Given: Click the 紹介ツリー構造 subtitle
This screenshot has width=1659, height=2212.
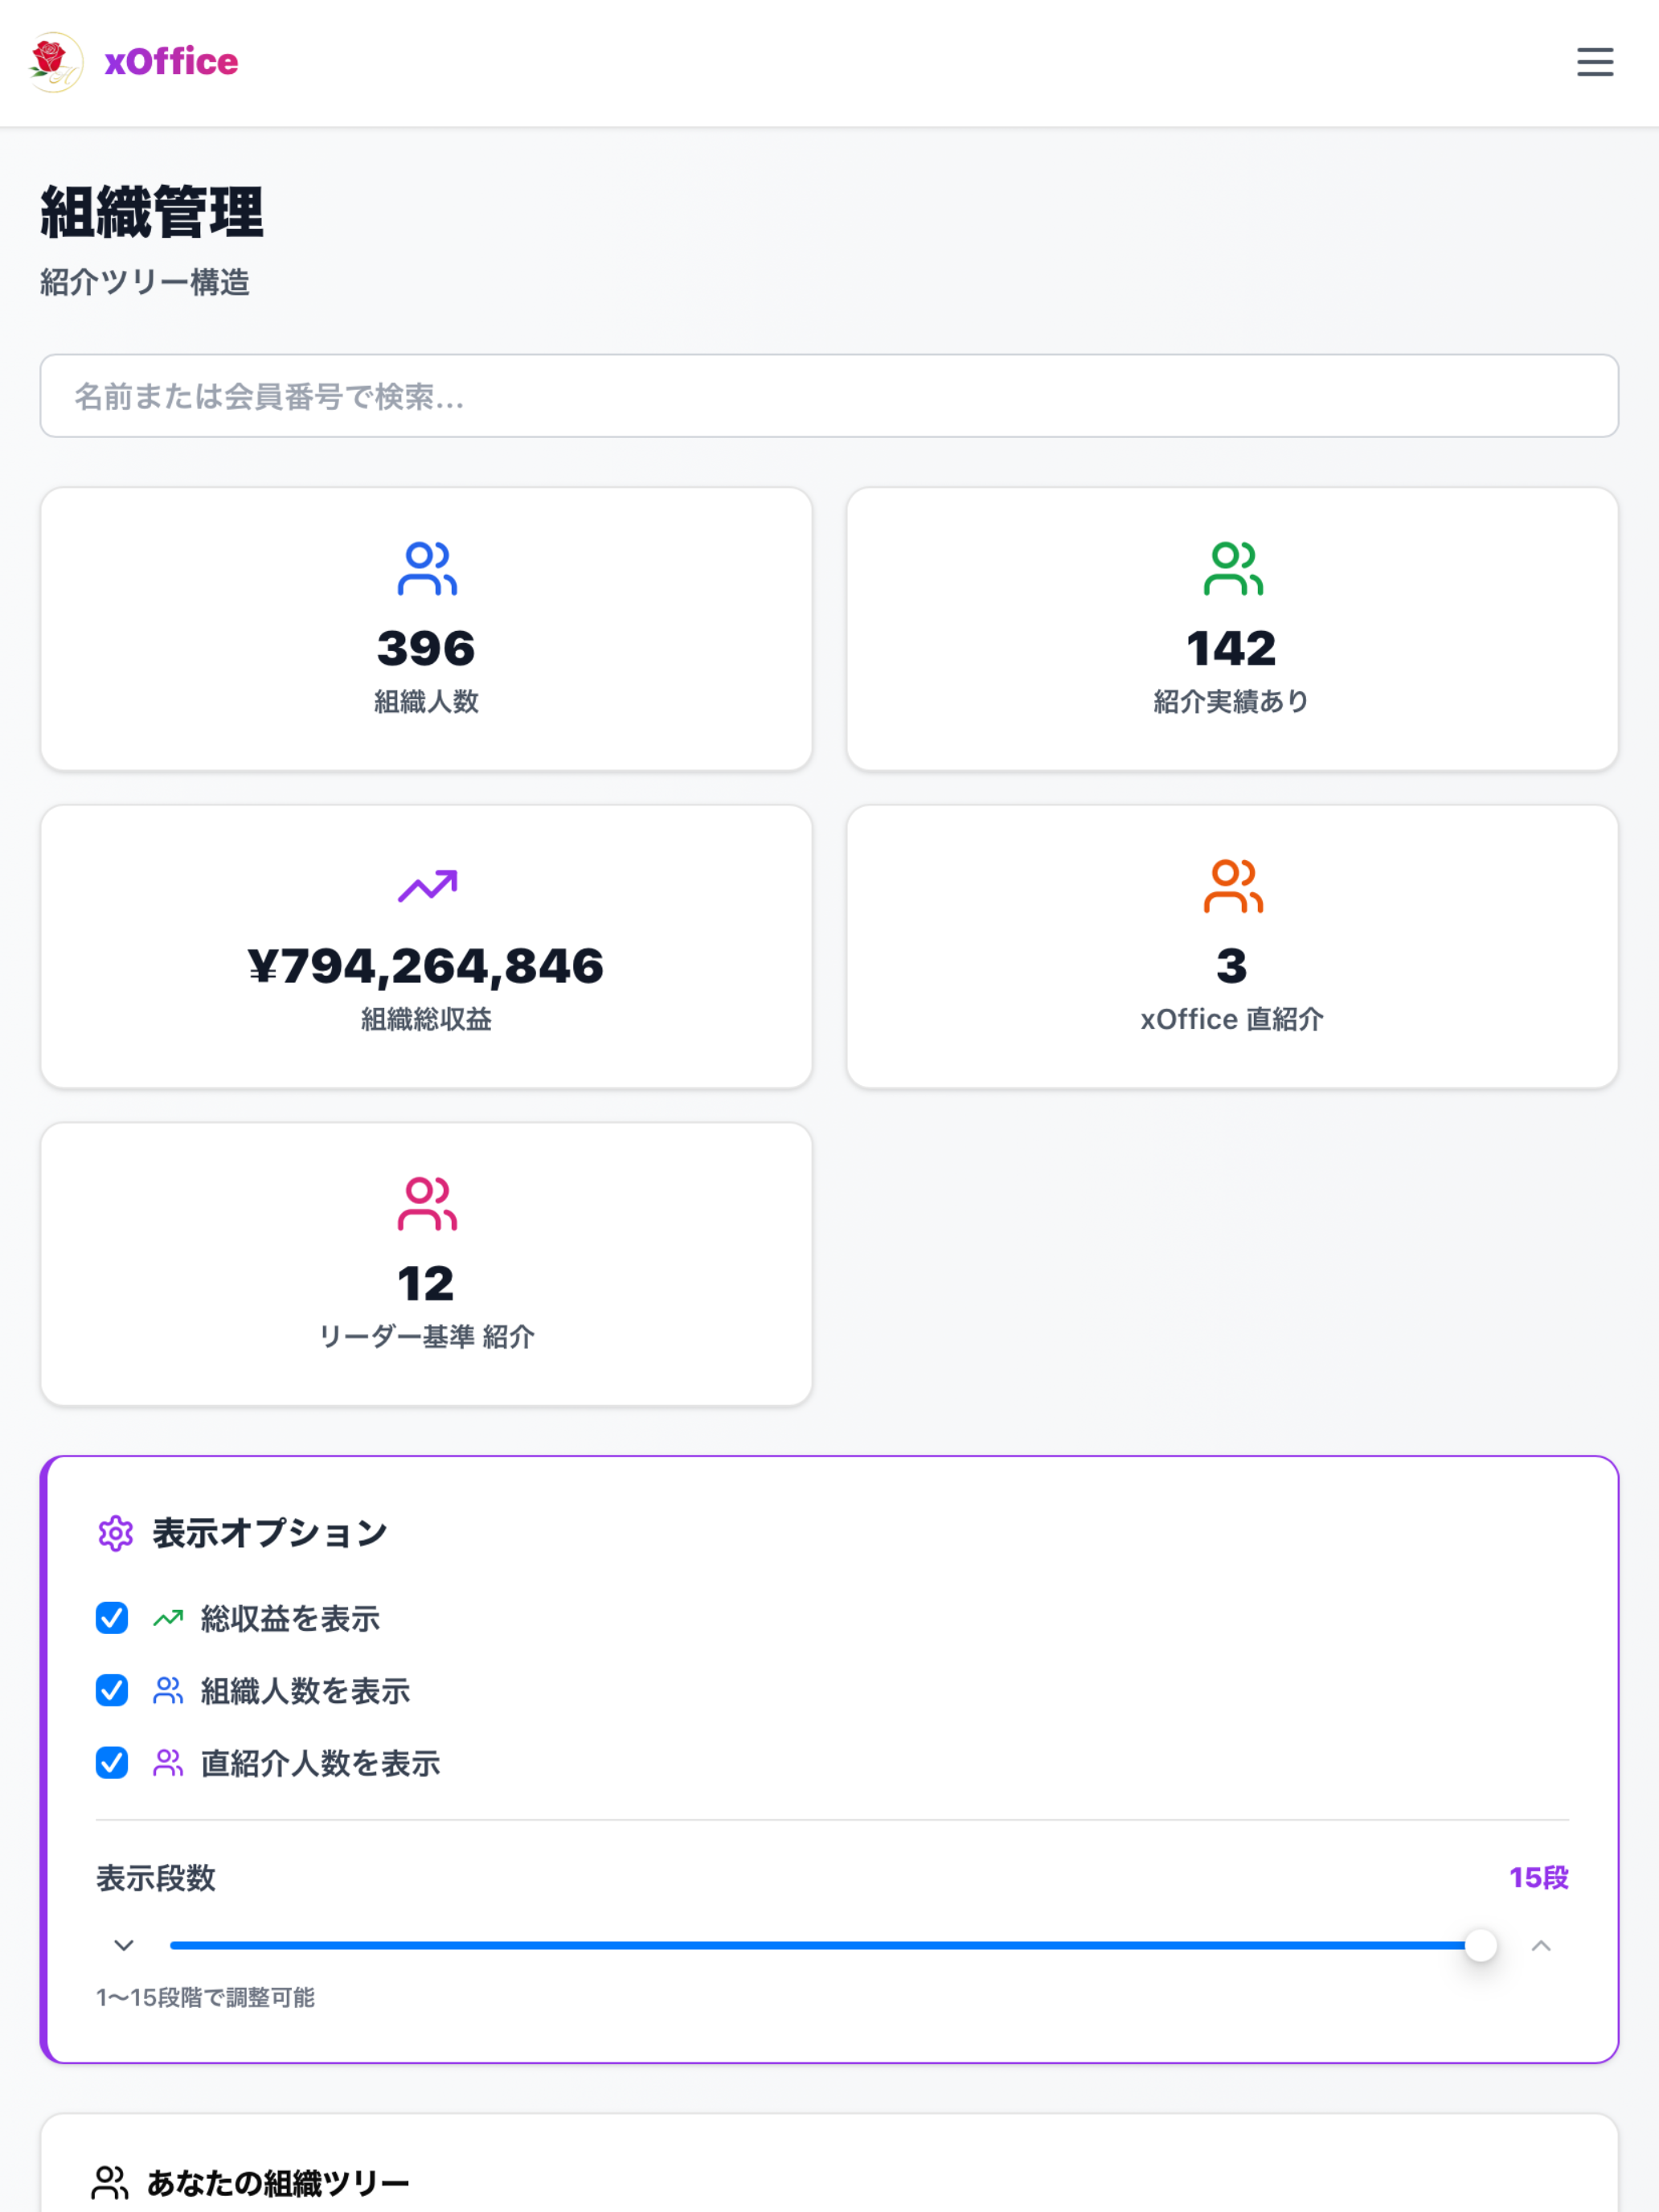Looking at the screenshot, I should point(145,282).
